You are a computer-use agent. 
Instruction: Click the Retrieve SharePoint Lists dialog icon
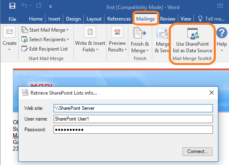[x=25, y=93]
